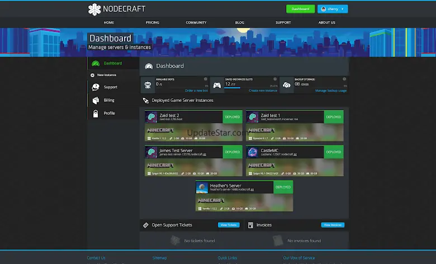Viewport: 436px width, 264px height.
Task: Click the Available Bots help icon
Action: tap(206, 79)
